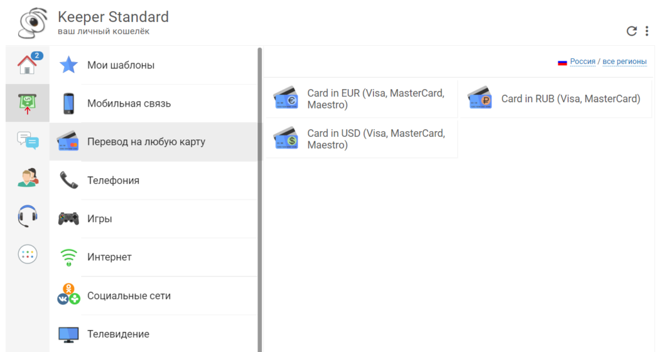The height and width of the screenshot is (352, 661).
Task: Open the Интернет category
Action: [x=154, y=257]
